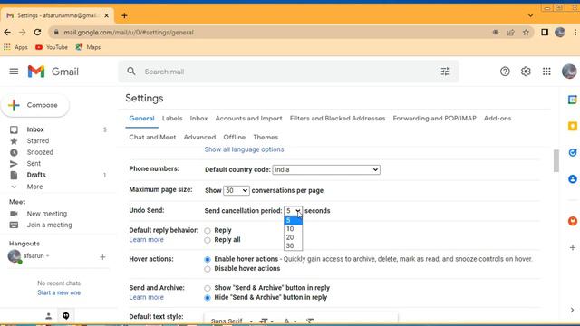Open conversations per page dropdown
This screenshot has width=580, height=326.
(236, 191)
